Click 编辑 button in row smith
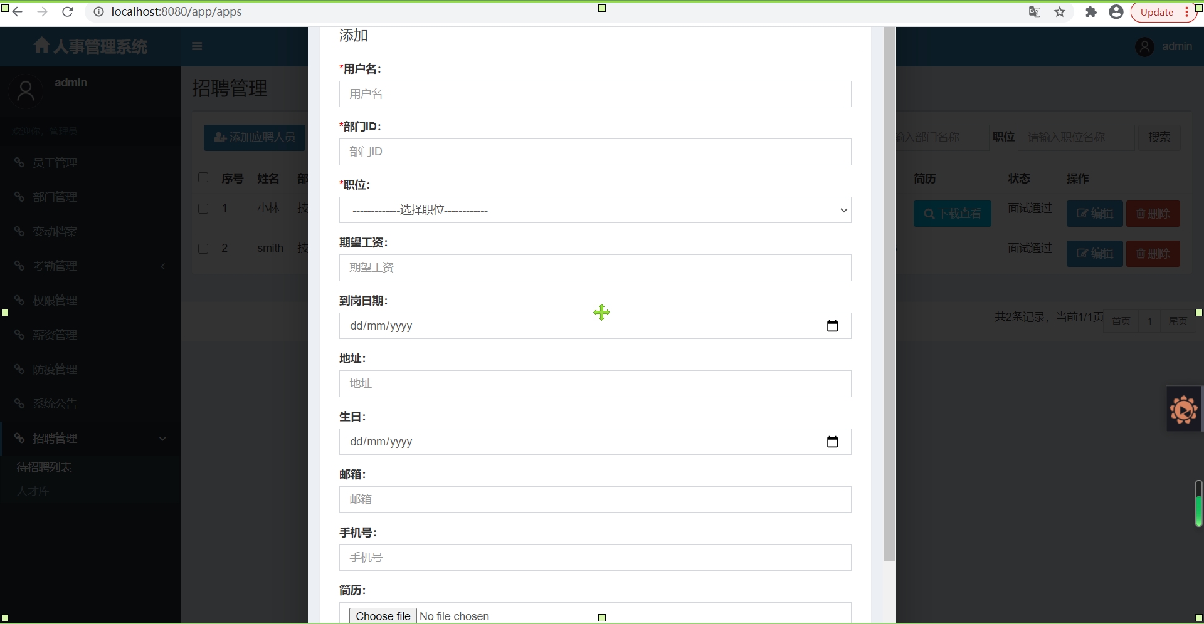This screenshot has width=1204, height=624. point(1094,254)
